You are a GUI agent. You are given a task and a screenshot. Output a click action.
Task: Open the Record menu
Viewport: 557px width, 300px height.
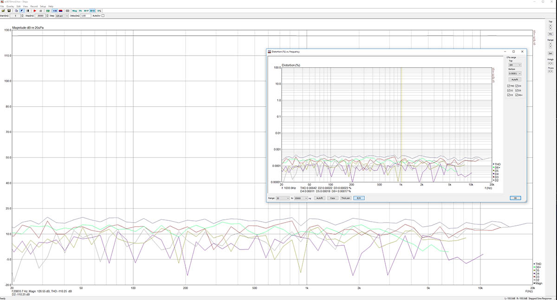pyautogui.click(x=34, y=6)
